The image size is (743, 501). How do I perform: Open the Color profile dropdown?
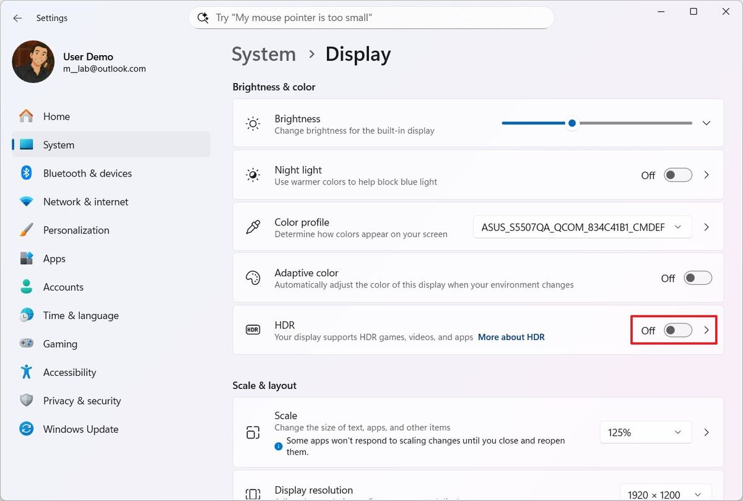coord(581,227)
